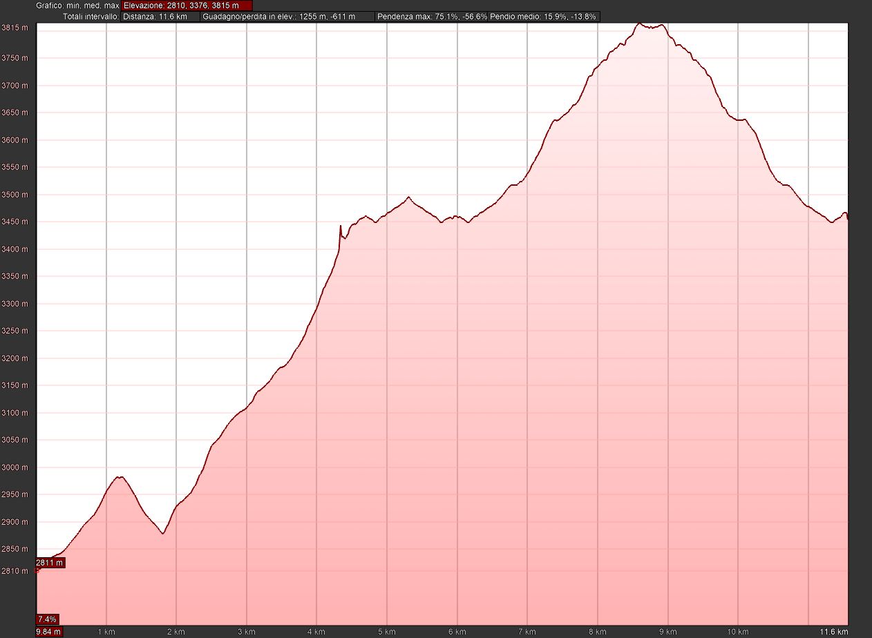Screen dimensions: 872x638
Task: Click the 3 km mark on distance axis
Action: click(x=246, y=632)
